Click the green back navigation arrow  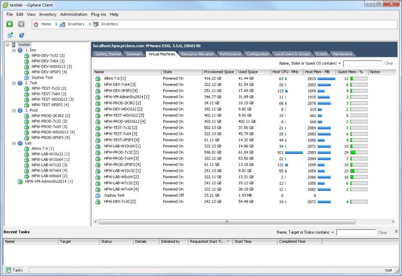point(10,24)
